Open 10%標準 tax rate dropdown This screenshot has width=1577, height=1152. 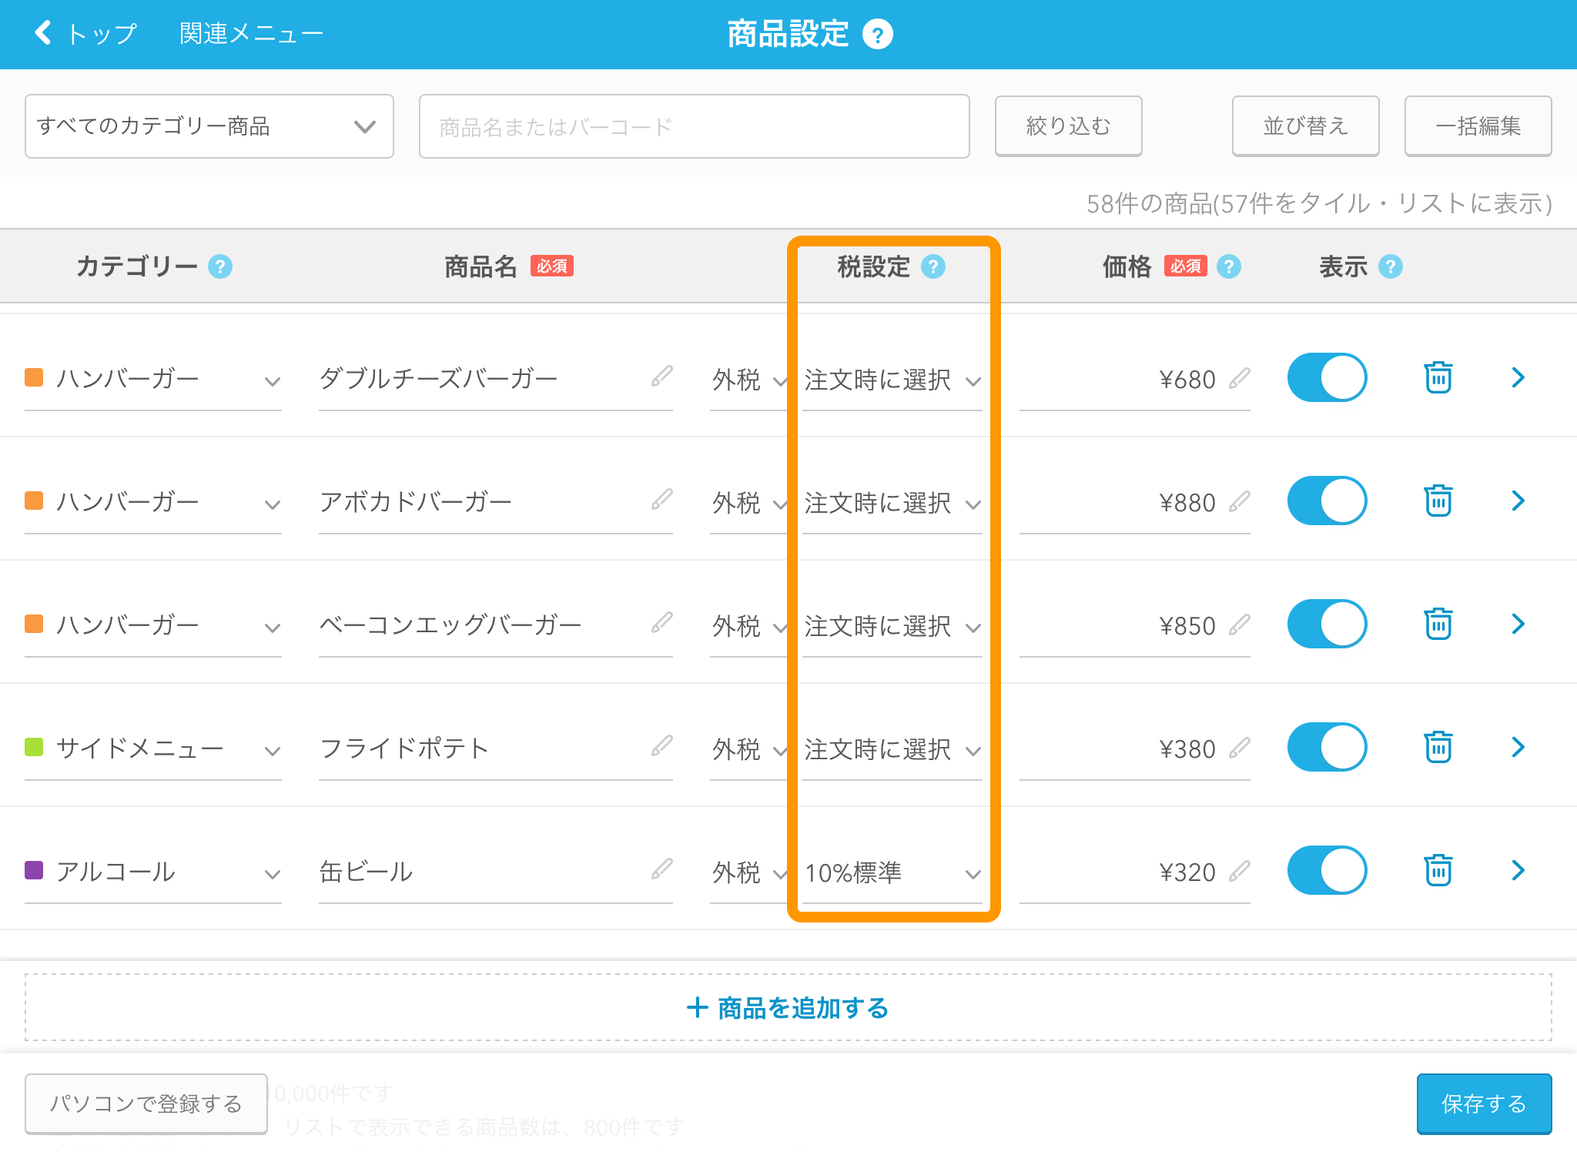tap(892, 872)
